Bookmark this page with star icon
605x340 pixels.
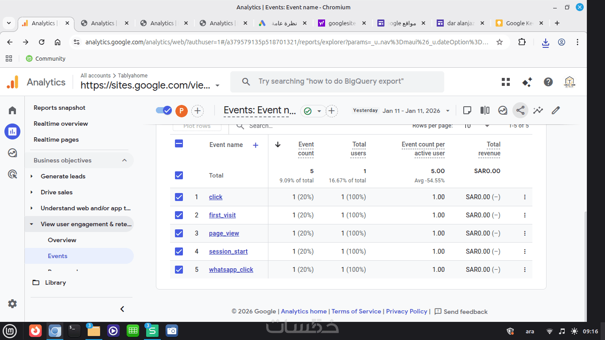(x=500, y=42)
